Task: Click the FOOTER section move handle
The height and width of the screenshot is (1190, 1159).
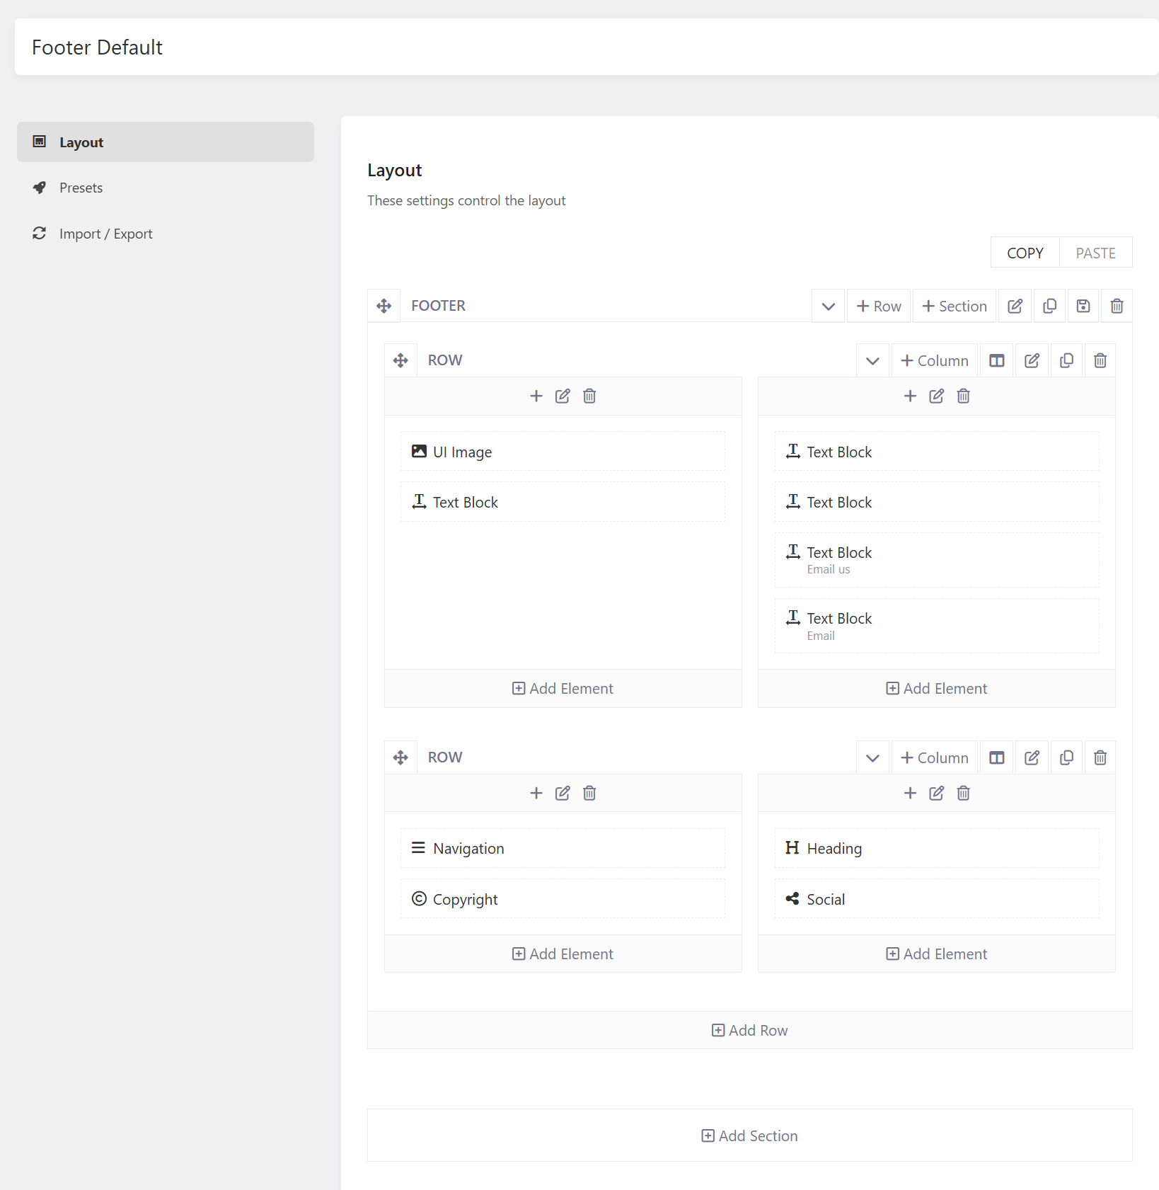Action: [x=384, y=306]
